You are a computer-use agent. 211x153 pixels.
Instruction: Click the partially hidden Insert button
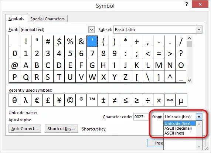(x=156, y=143)
